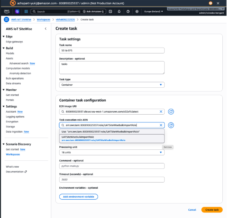Collapse the Edge section

coord(4,37)
